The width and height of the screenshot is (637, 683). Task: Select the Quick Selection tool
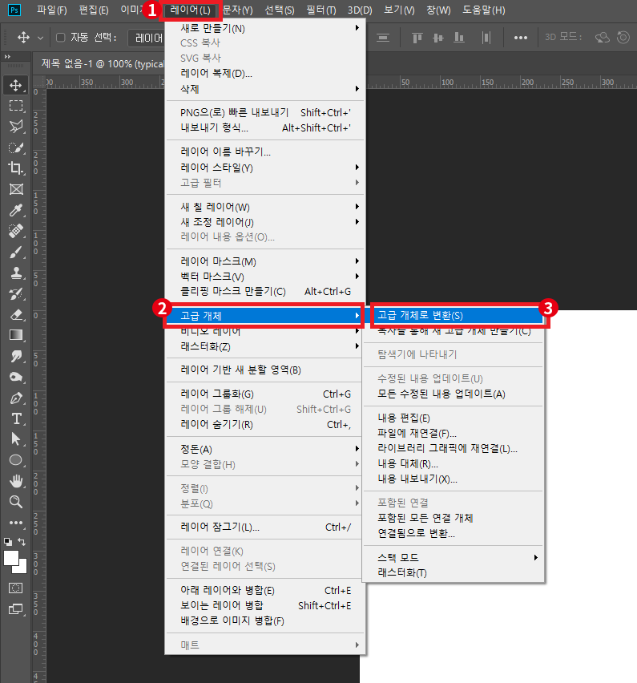click(x=16, y=148)
